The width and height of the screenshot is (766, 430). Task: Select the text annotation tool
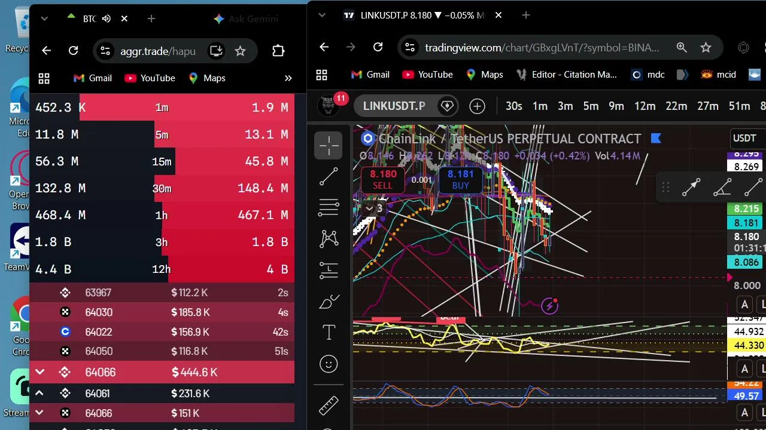click(x=329, y=333)
